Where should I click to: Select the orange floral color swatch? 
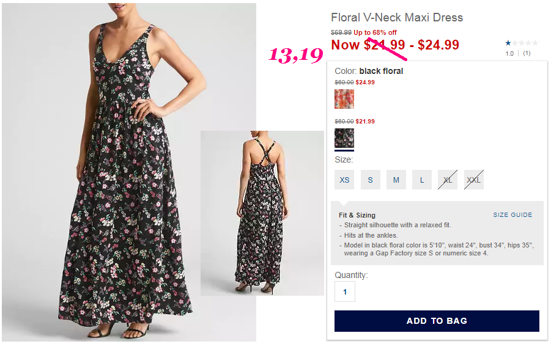coord(344,99)
